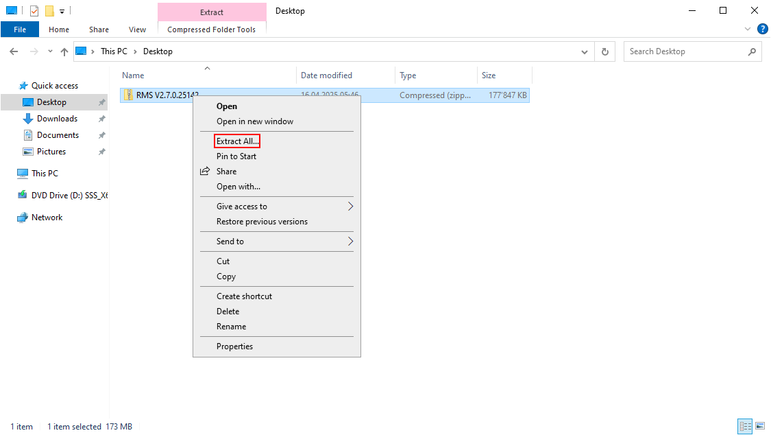The image size is (771, 435).
Task: Expand the Send to submenu
Action: point(277,242)
